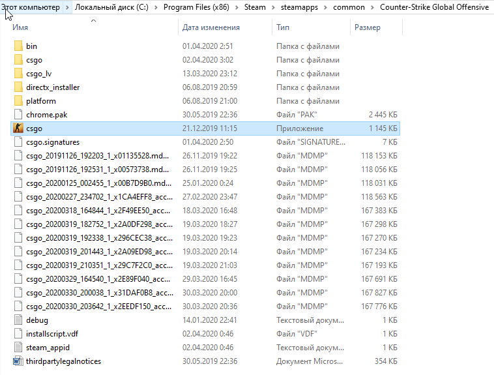
Task: Select the thirdpartylegalnotices Word document icon
Action: coord(18,361)
